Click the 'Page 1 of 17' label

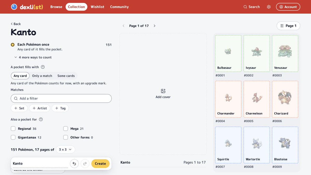[139, 26]
